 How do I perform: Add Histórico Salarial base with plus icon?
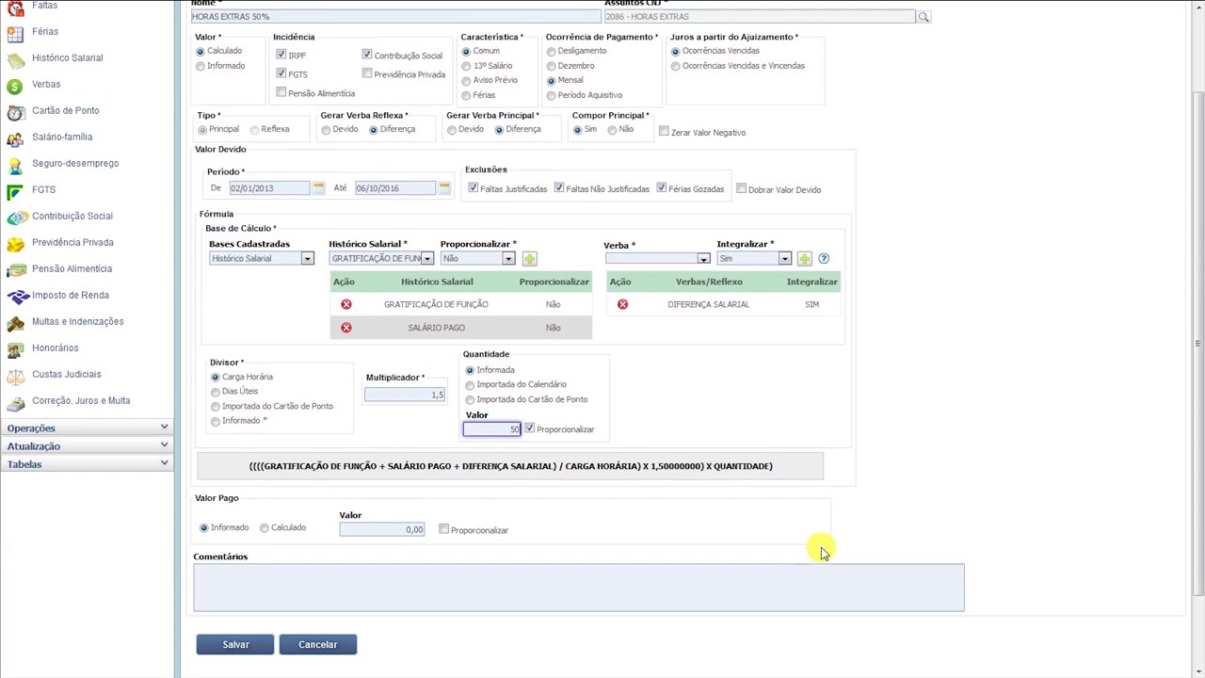pos(529,258)
